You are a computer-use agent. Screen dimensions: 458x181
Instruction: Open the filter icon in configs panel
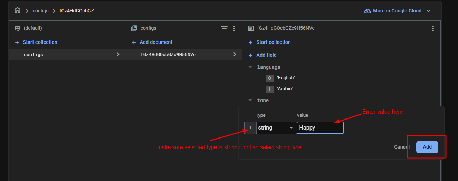[x=224, y=28]
